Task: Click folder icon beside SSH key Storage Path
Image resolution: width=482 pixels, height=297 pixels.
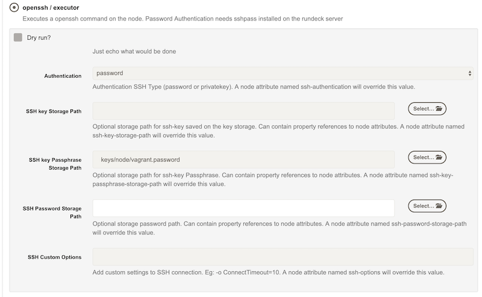Action: point(439,109)
